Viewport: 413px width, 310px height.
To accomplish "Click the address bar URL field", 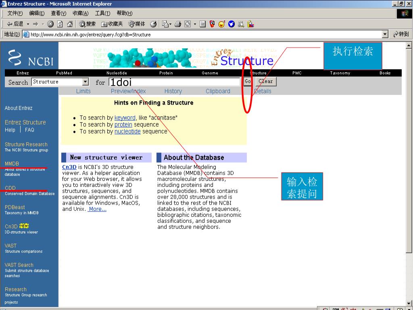I will pyautogui.click(x=205, y=34).
